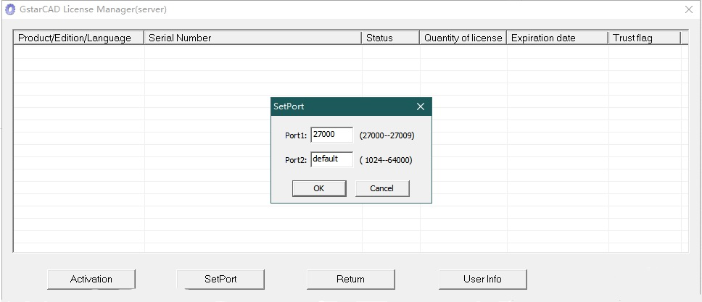This screenshot has width=702, height=302.
Task: Click the SetPort button at bottom
Action: [220, 279]
